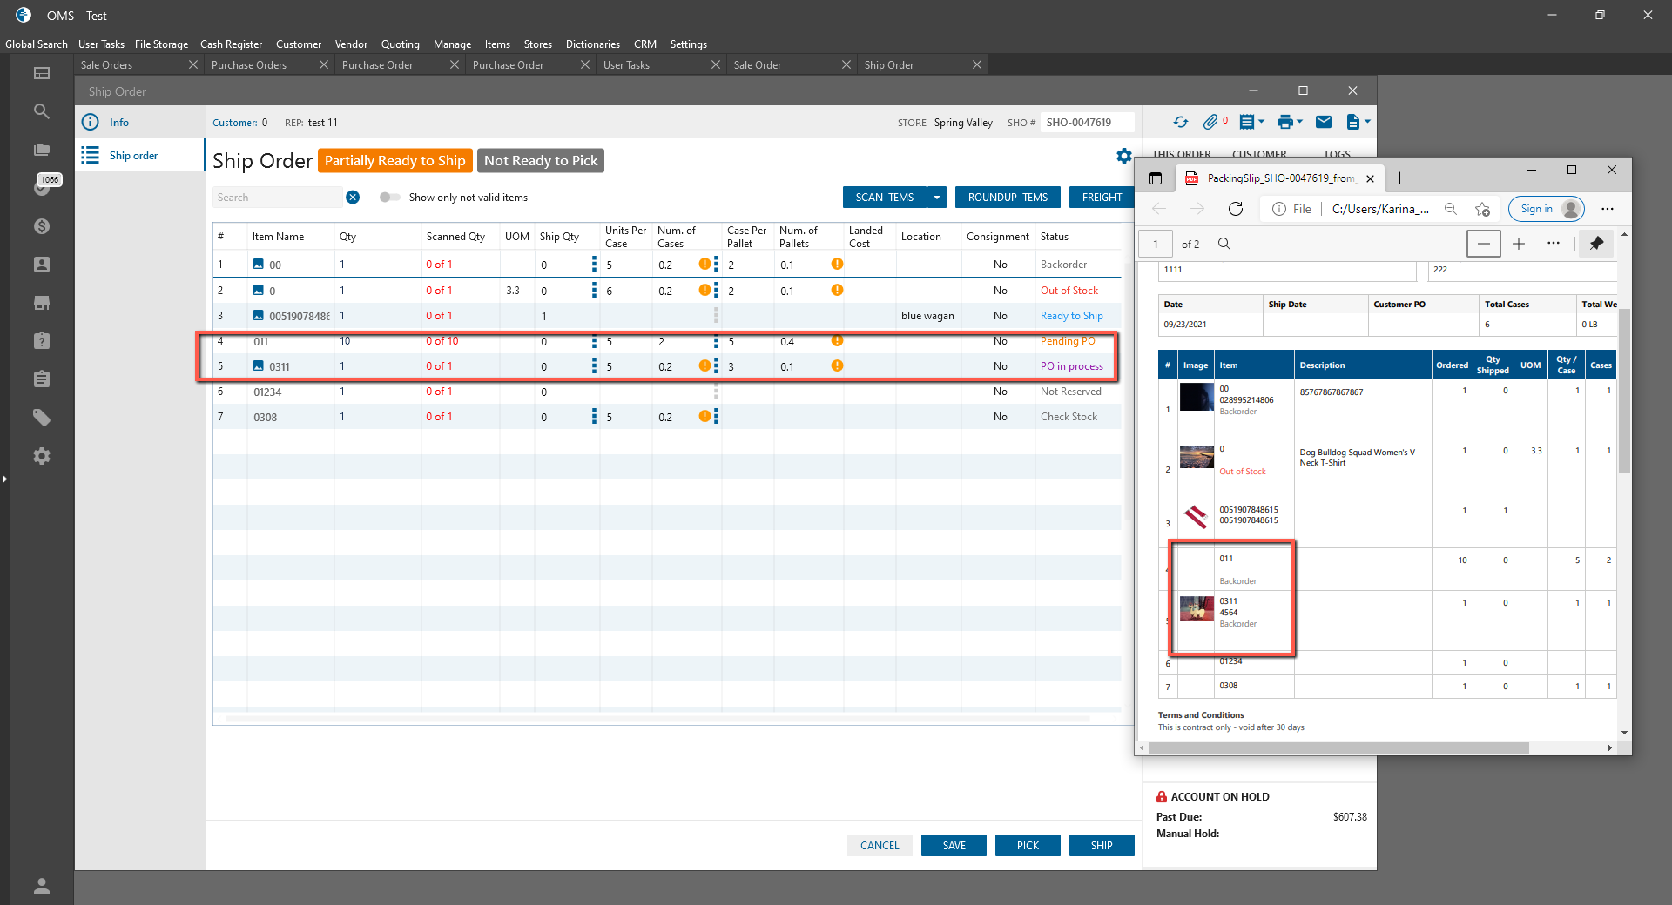The height and width of the screenshot is (905, 1672).
Task: Open the print options dropdown
Action: pos(1289,123)
